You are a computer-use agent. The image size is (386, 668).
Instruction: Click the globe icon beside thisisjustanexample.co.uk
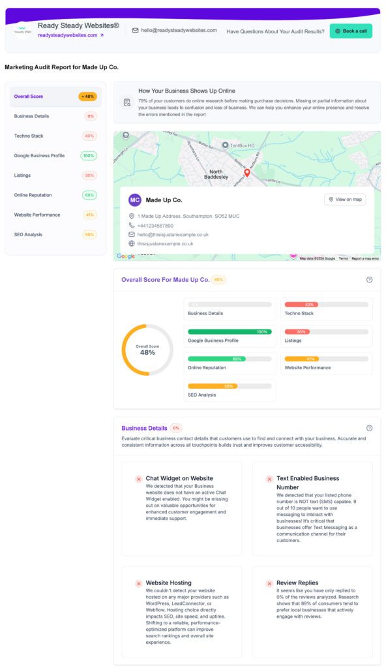click(132, 244)
